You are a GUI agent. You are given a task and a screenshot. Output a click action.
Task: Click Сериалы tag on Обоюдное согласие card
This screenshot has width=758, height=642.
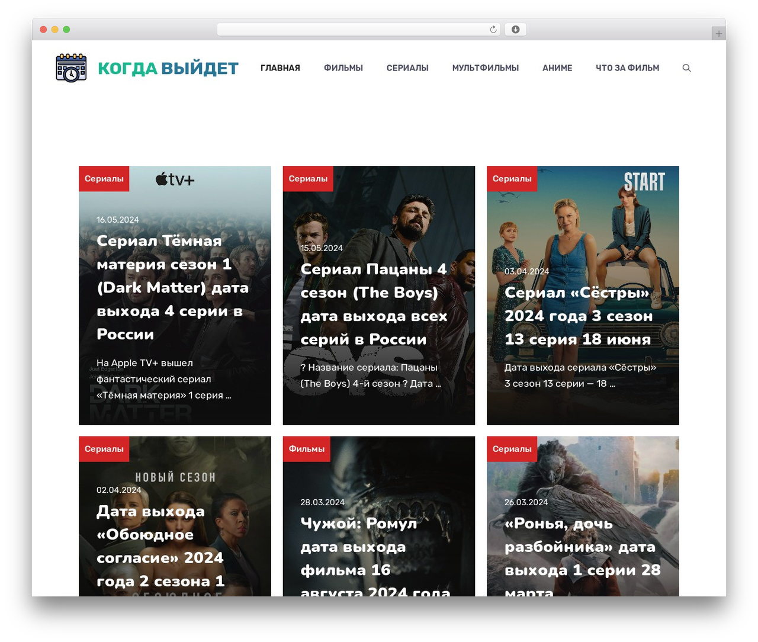[104, 449]
